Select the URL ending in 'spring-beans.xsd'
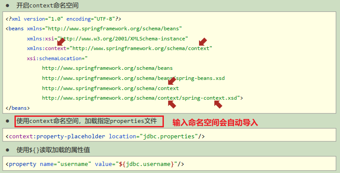The height and width of the screenshot is (173, 340). click(x=134, y=78)
